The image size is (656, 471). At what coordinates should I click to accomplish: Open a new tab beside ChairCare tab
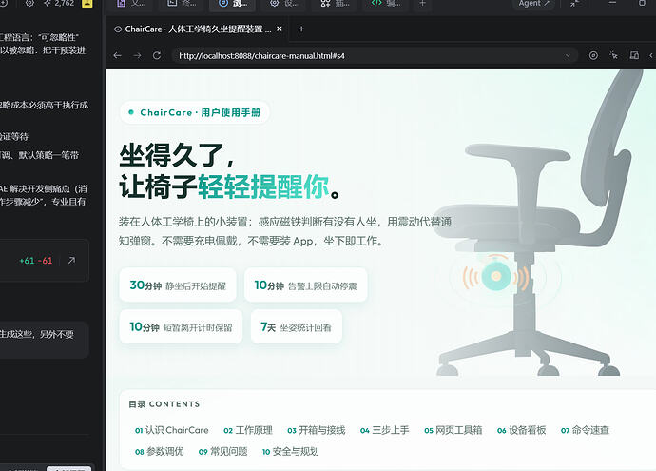pyautogui.click(x=301, y=29)
